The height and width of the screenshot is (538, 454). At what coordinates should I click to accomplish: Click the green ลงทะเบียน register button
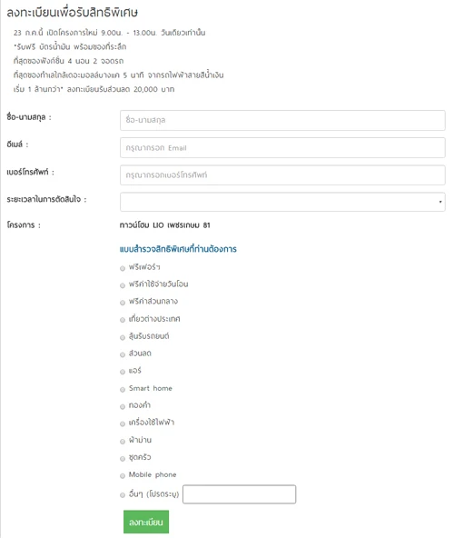tap(146, 522)
